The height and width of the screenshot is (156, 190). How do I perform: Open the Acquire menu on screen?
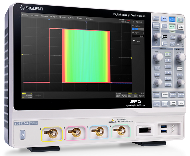tap(44, 16)
